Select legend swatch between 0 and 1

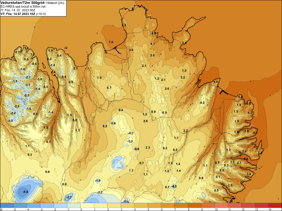click(x=87, y=205)
